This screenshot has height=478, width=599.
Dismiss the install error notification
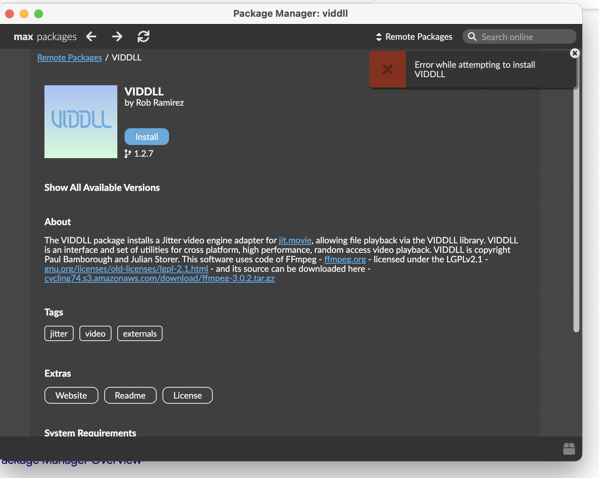tap(575, 53)
